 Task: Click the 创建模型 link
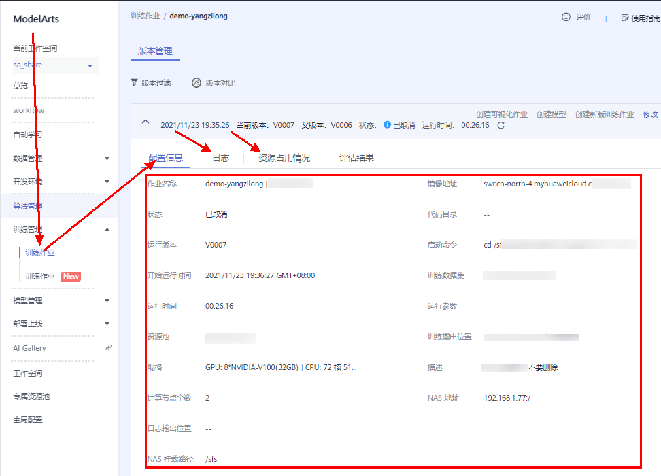[552, 114]
